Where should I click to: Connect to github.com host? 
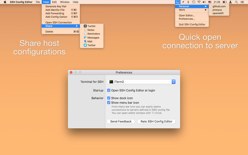(219, 6)
